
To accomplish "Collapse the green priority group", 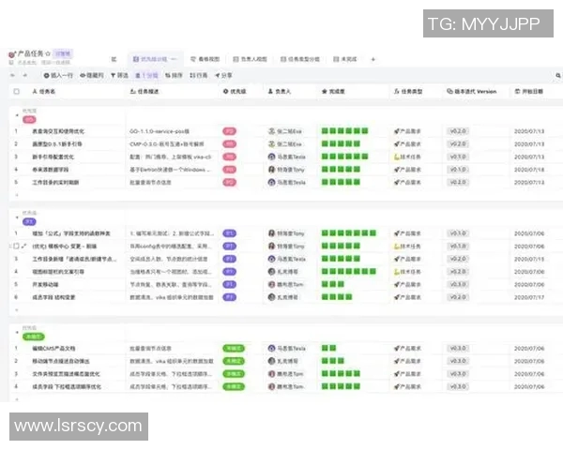I will point(17,332).
